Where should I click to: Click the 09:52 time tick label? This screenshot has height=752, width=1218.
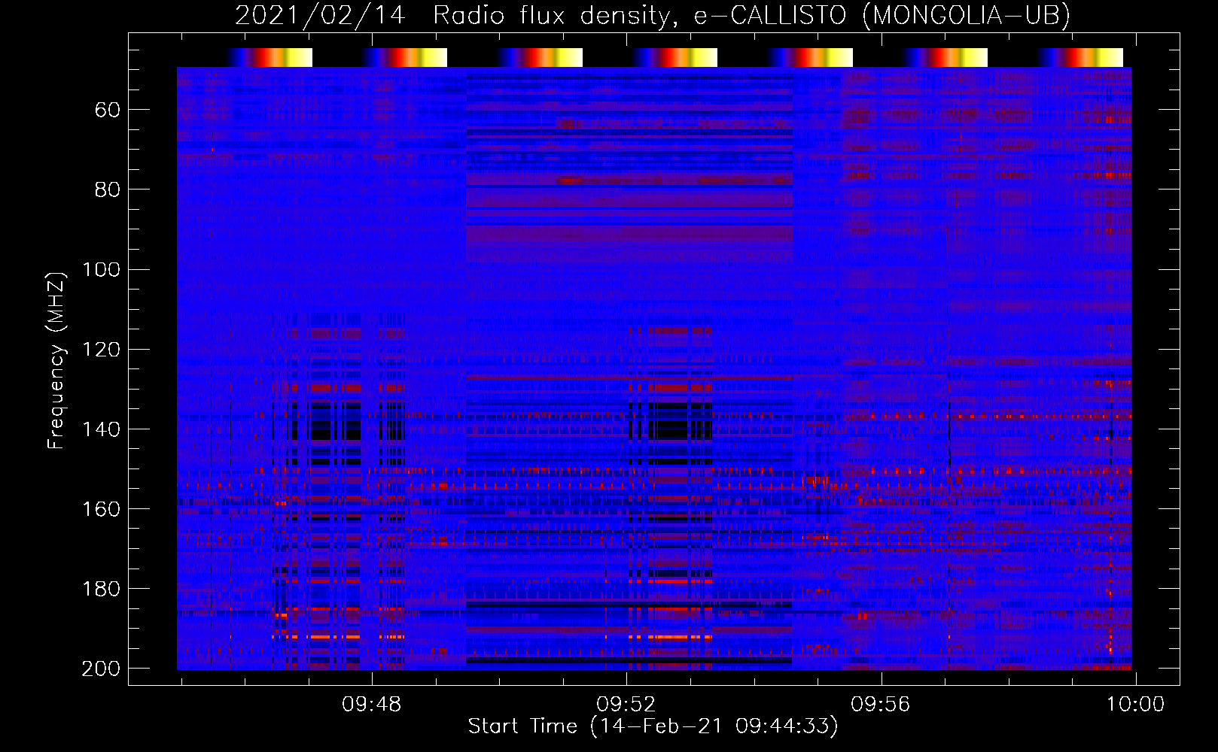(x=626, y=705)
